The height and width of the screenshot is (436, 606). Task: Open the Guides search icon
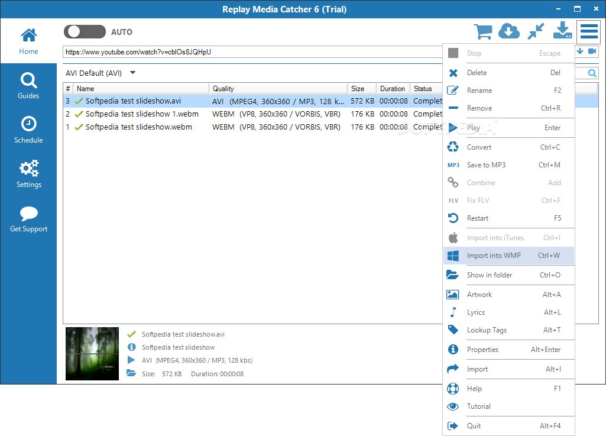[x=28, y=80]
